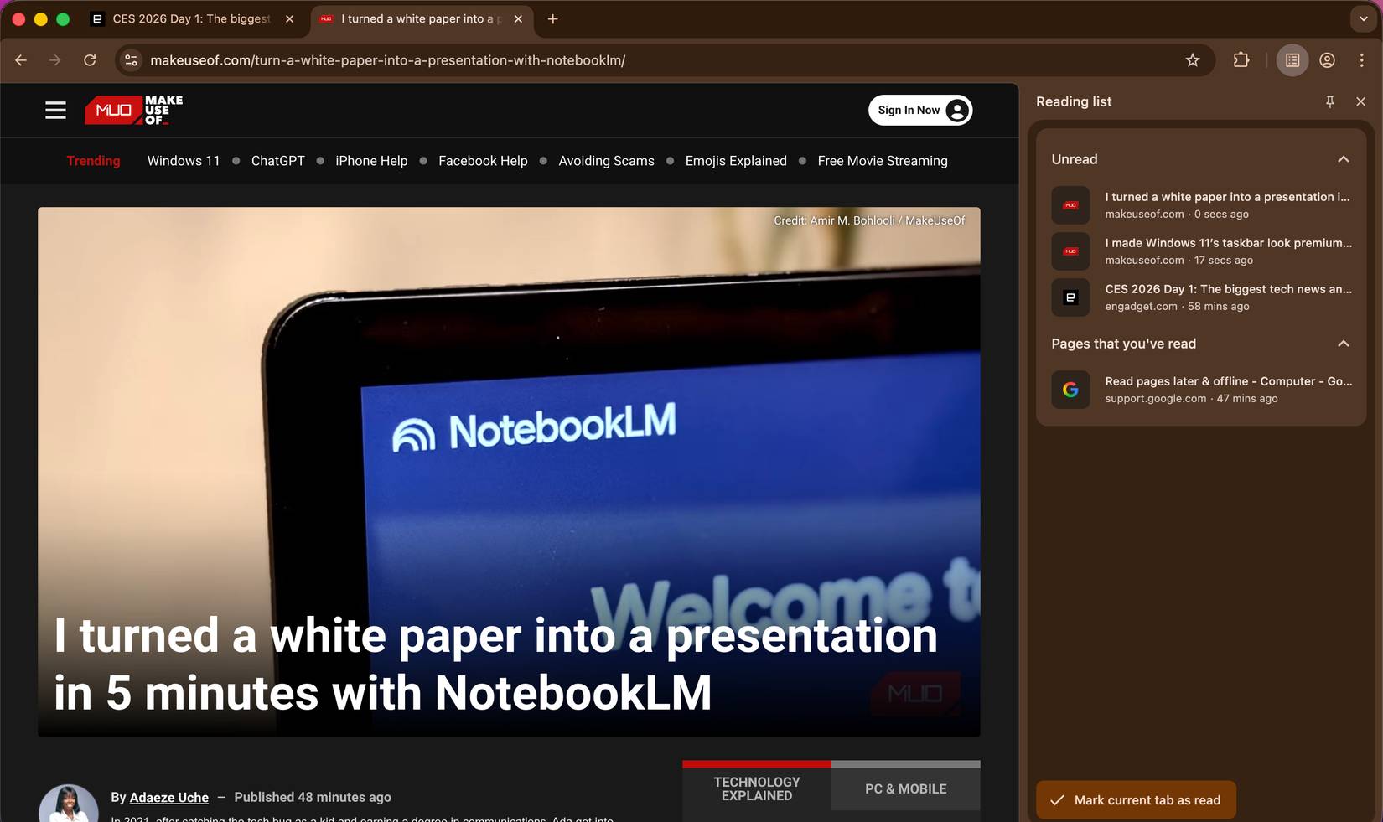The height and width of the screenshot is (822, 1383).
Task: Click the Sign In Now button
Action: tap(919, 110)
